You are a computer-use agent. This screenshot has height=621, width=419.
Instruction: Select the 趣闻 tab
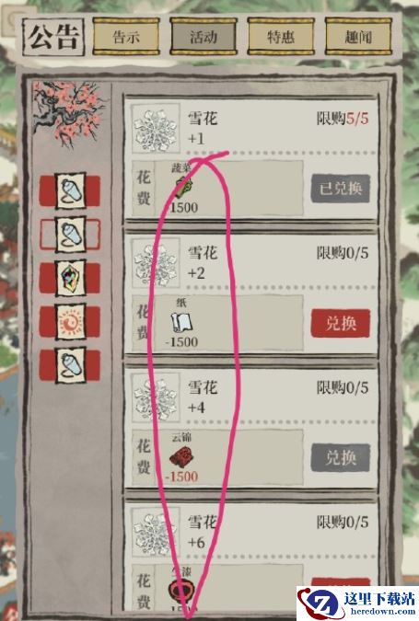(x=358, y=37)
